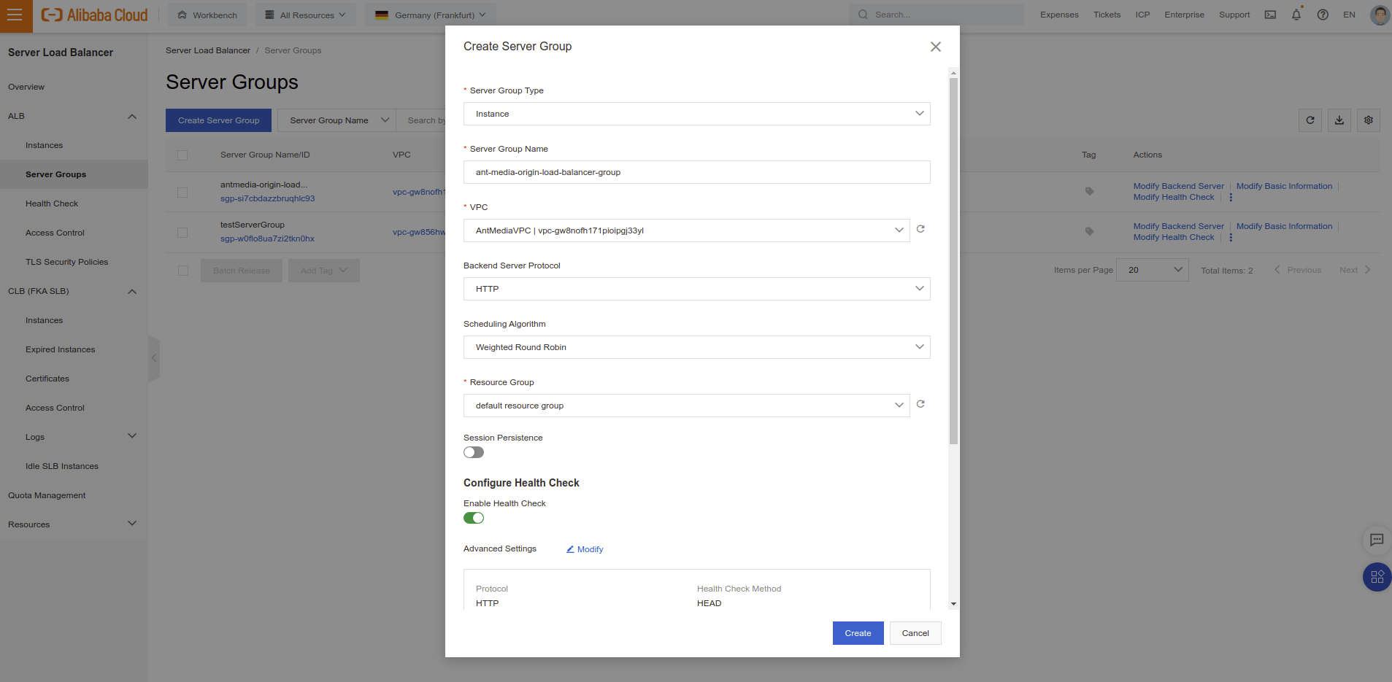Open Resource Group dropdown
The width and height of the screenshot is (1392, 682).
click(x=686, y=406)
